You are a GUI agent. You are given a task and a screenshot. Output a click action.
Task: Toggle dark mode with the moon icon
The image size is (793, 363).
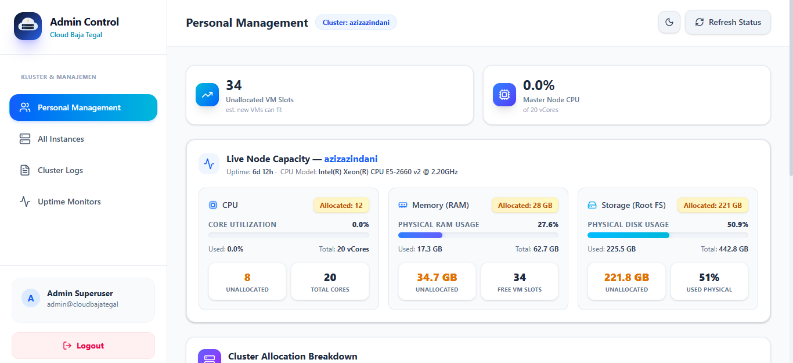(669, 22)
